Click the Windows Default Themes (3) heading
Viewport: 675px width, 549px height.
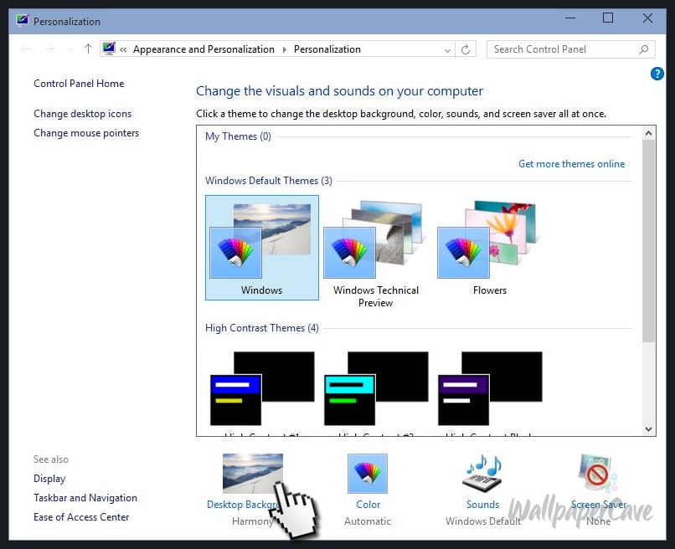pyautogui.click(x=269, y=181)
